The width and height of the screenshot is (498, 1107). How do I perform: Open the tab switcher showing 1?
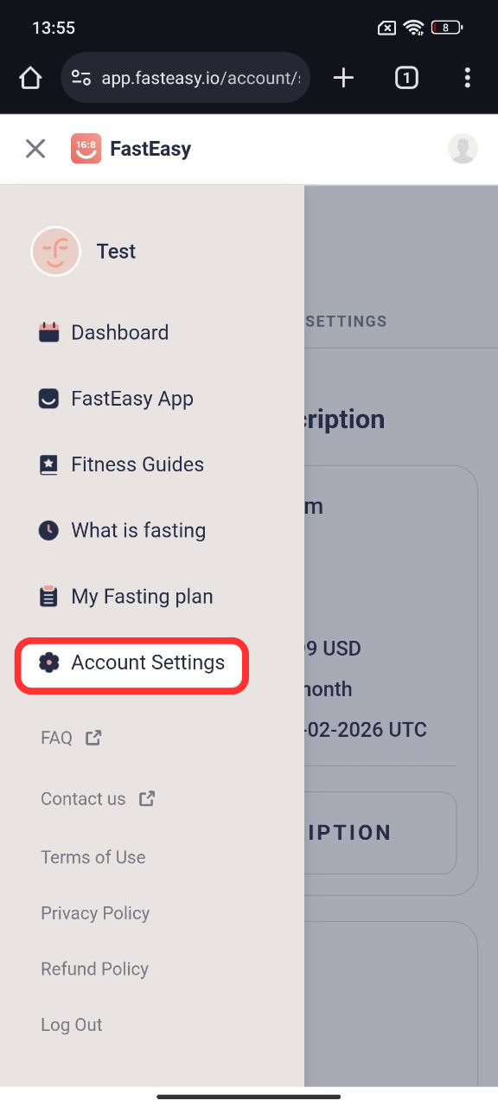pyautogui.click(x=406, y=78)
